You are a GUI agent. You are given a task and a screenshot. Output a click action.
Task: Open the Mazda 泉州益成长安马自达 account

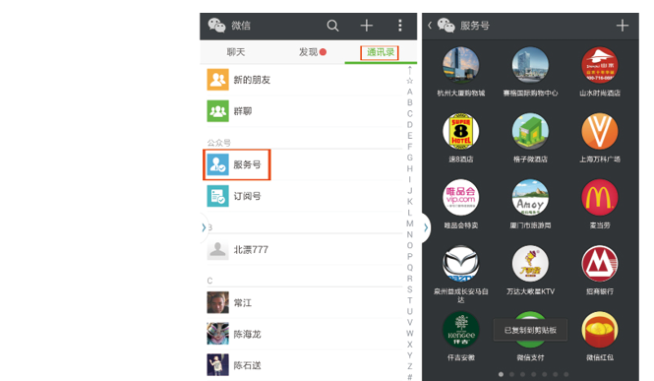[x=461, y=274]
